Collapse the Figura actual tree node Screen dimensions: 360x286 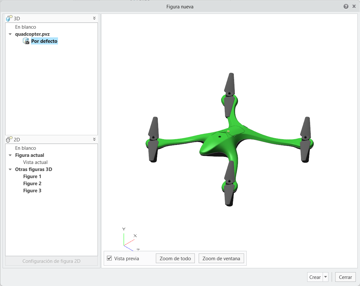[x=10, y=155]
